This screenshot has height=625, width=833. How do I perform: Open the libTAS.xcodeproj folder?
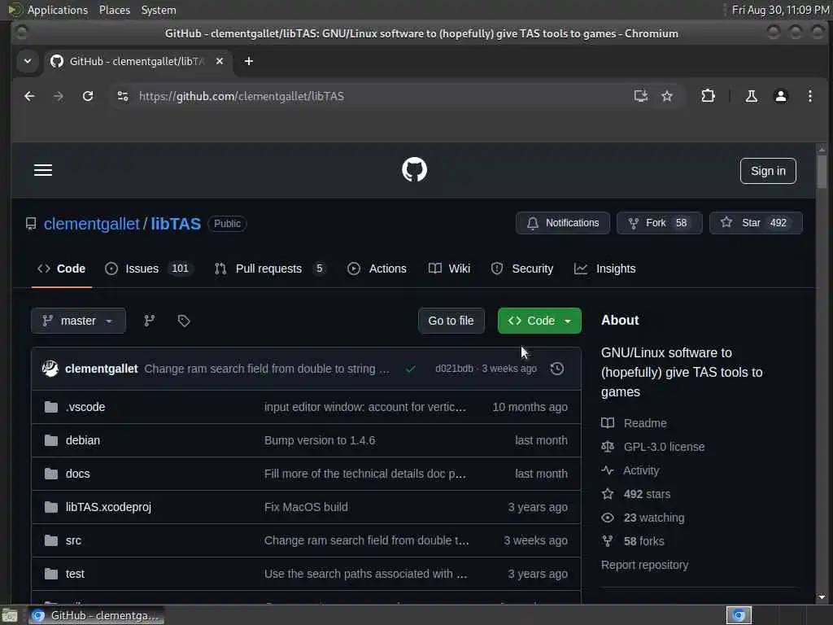click(x=108, y=507)
